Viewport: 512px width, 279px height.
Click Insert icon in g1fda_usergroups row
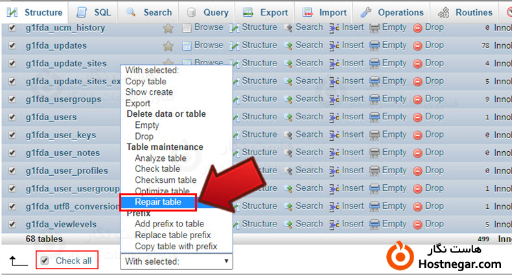pos(334,99)
